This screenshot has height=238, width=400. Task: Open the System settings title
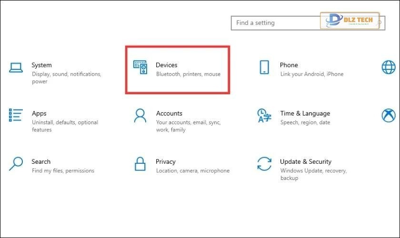tap(41, 65)
